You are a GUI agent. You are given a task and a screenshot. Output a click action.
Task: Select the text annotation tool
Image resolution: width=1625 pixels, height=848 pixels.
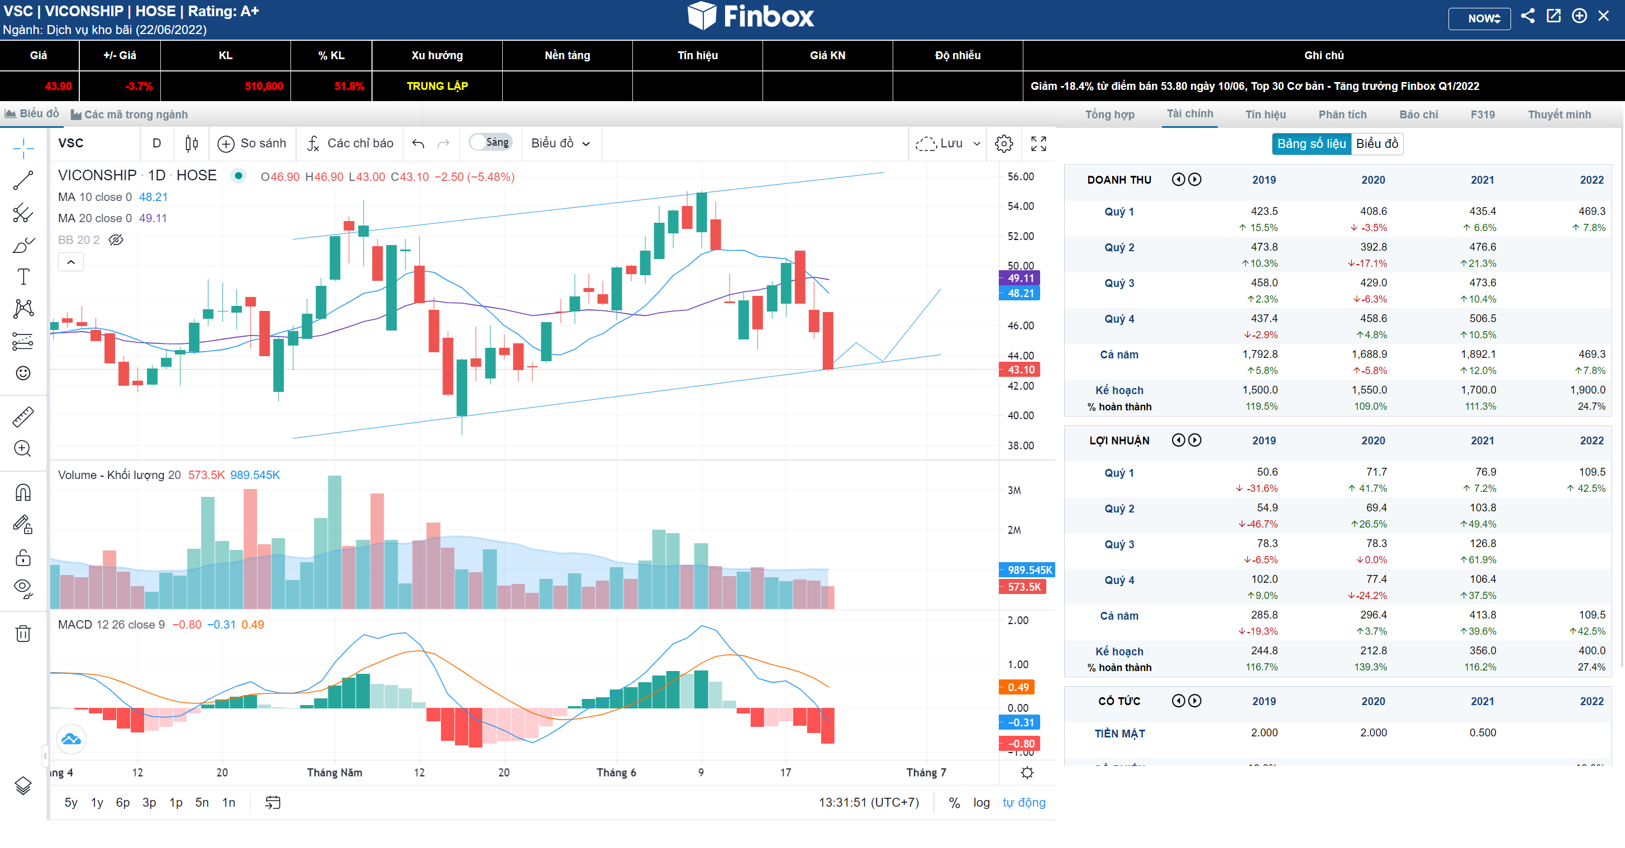pyautogui.click(x=23, y=276)
